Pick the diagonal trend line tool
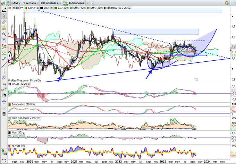The height and width of the screenshot is (164, 236). click(4, 64)
